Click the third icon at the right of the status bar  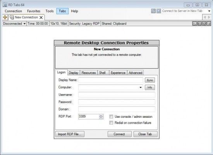coord(204,24)
